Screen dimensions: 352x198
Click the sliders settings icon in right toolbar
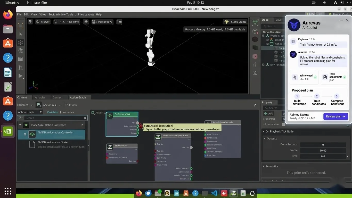click(255, 73)
